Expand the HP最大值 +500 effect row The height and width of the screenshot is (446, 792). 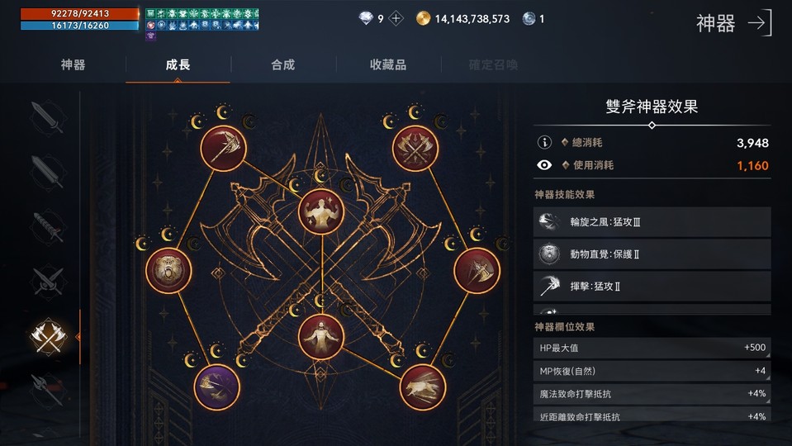[x=652, y=348]
